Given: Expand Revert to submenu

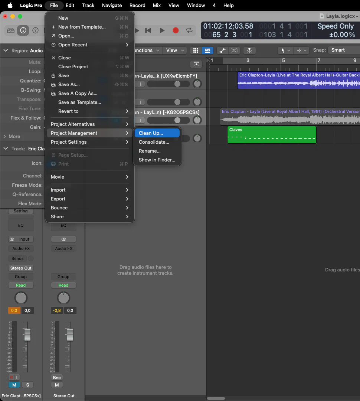Looking at the screenshot, I should [x=89, y=111].
